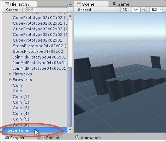The image size is (166, 142).
Task: Toggle scene audio speaker icon
Action: 145,10
